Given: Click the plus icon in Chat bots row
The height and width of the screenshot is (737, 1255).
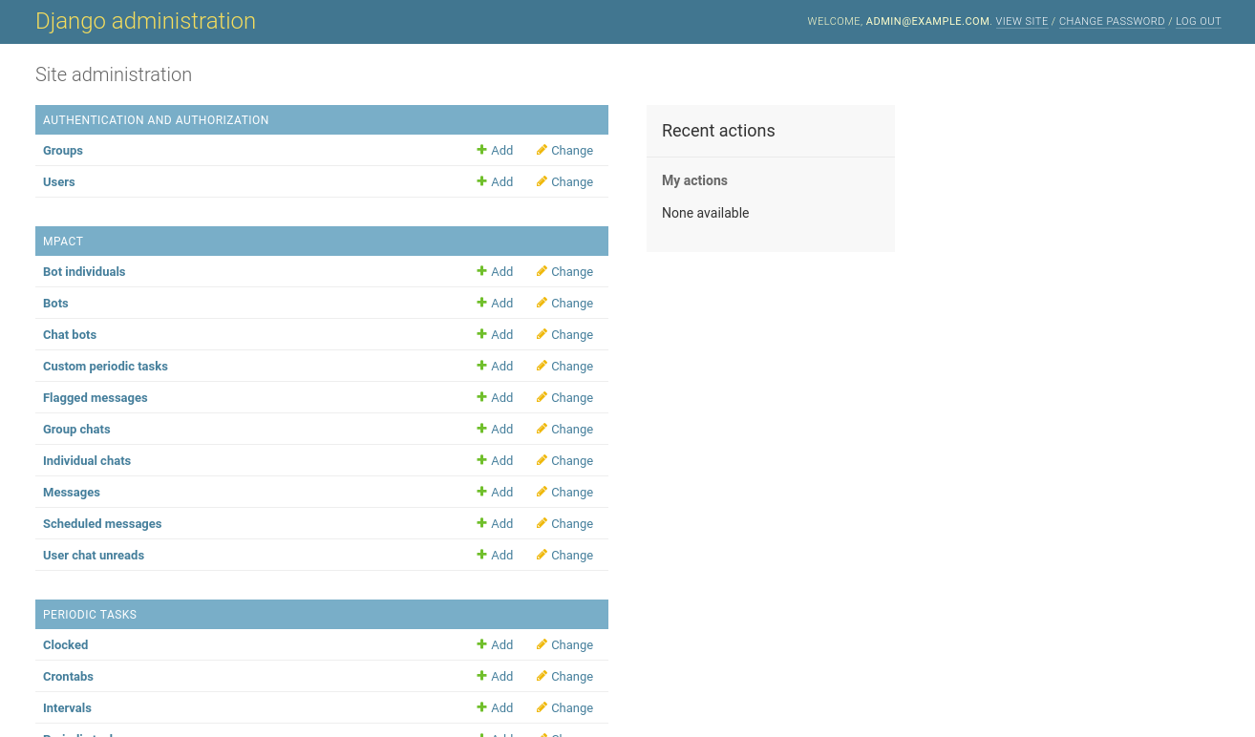Looking at the screenshot, I should click(482, 334).
